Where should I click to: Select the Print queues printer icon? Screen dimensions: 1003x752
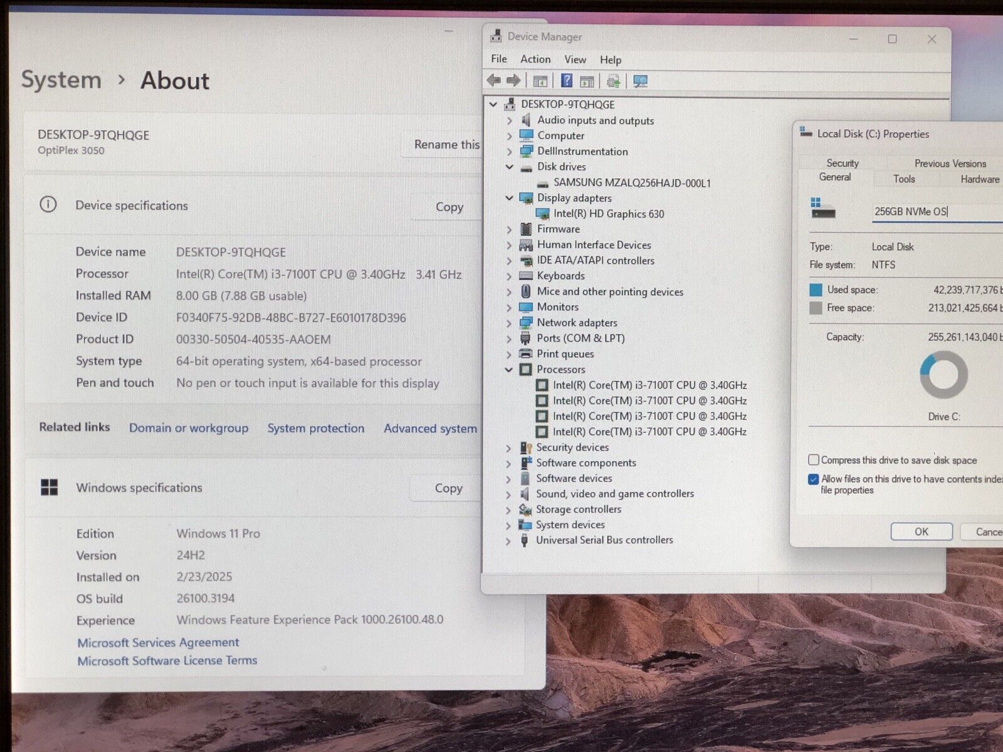pyautogui.click(x=525, y=353)
